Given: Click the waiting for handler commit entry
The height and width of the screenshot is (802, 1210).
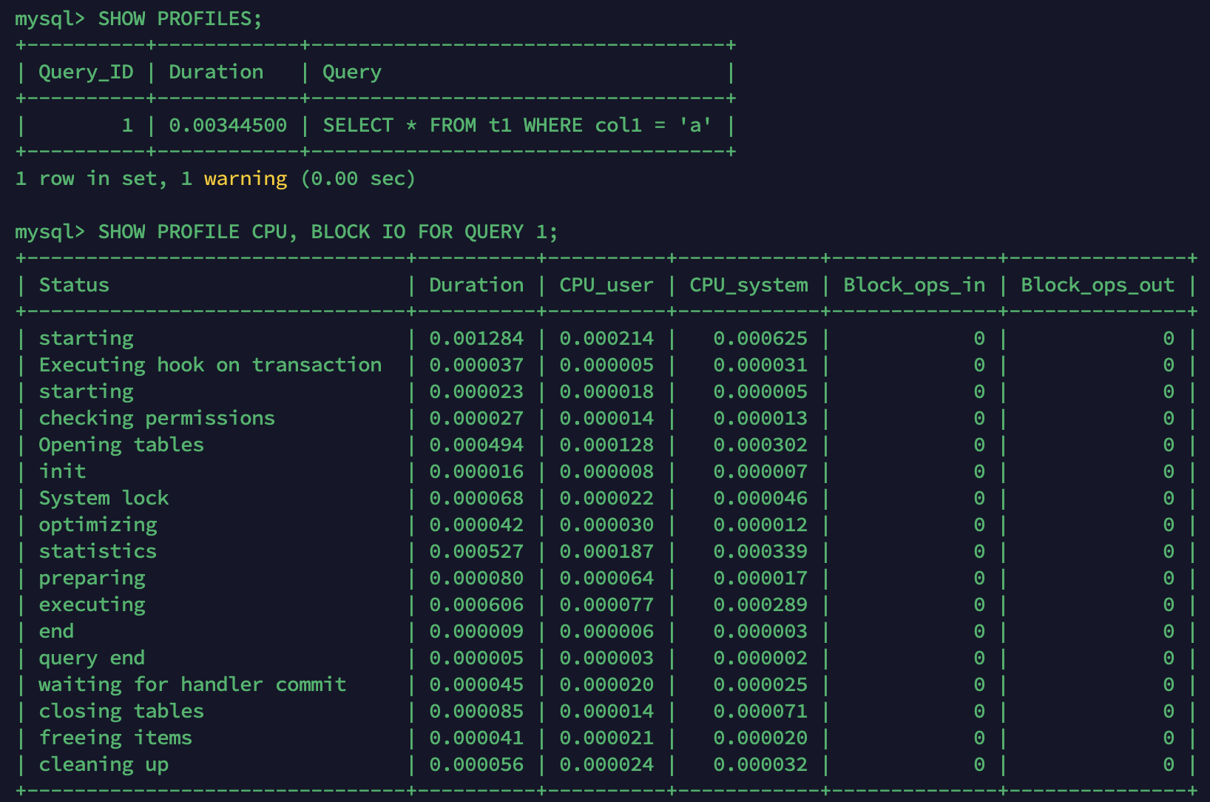Looking at the screenshot, I should (x=192, y=684).
